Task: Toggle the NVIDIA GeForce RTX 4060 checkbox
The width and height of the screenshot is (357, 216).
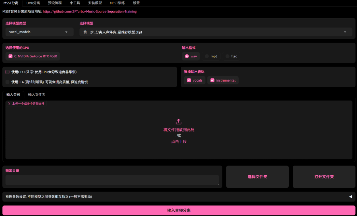Action: coord(11,56)
